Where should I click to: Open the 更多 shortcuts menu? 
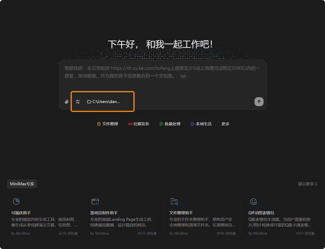(225, 124)
